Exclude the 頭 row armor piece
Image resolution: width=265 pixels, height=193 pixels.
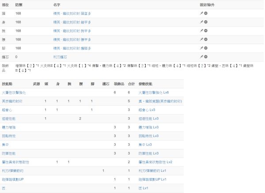pos(206,14)
